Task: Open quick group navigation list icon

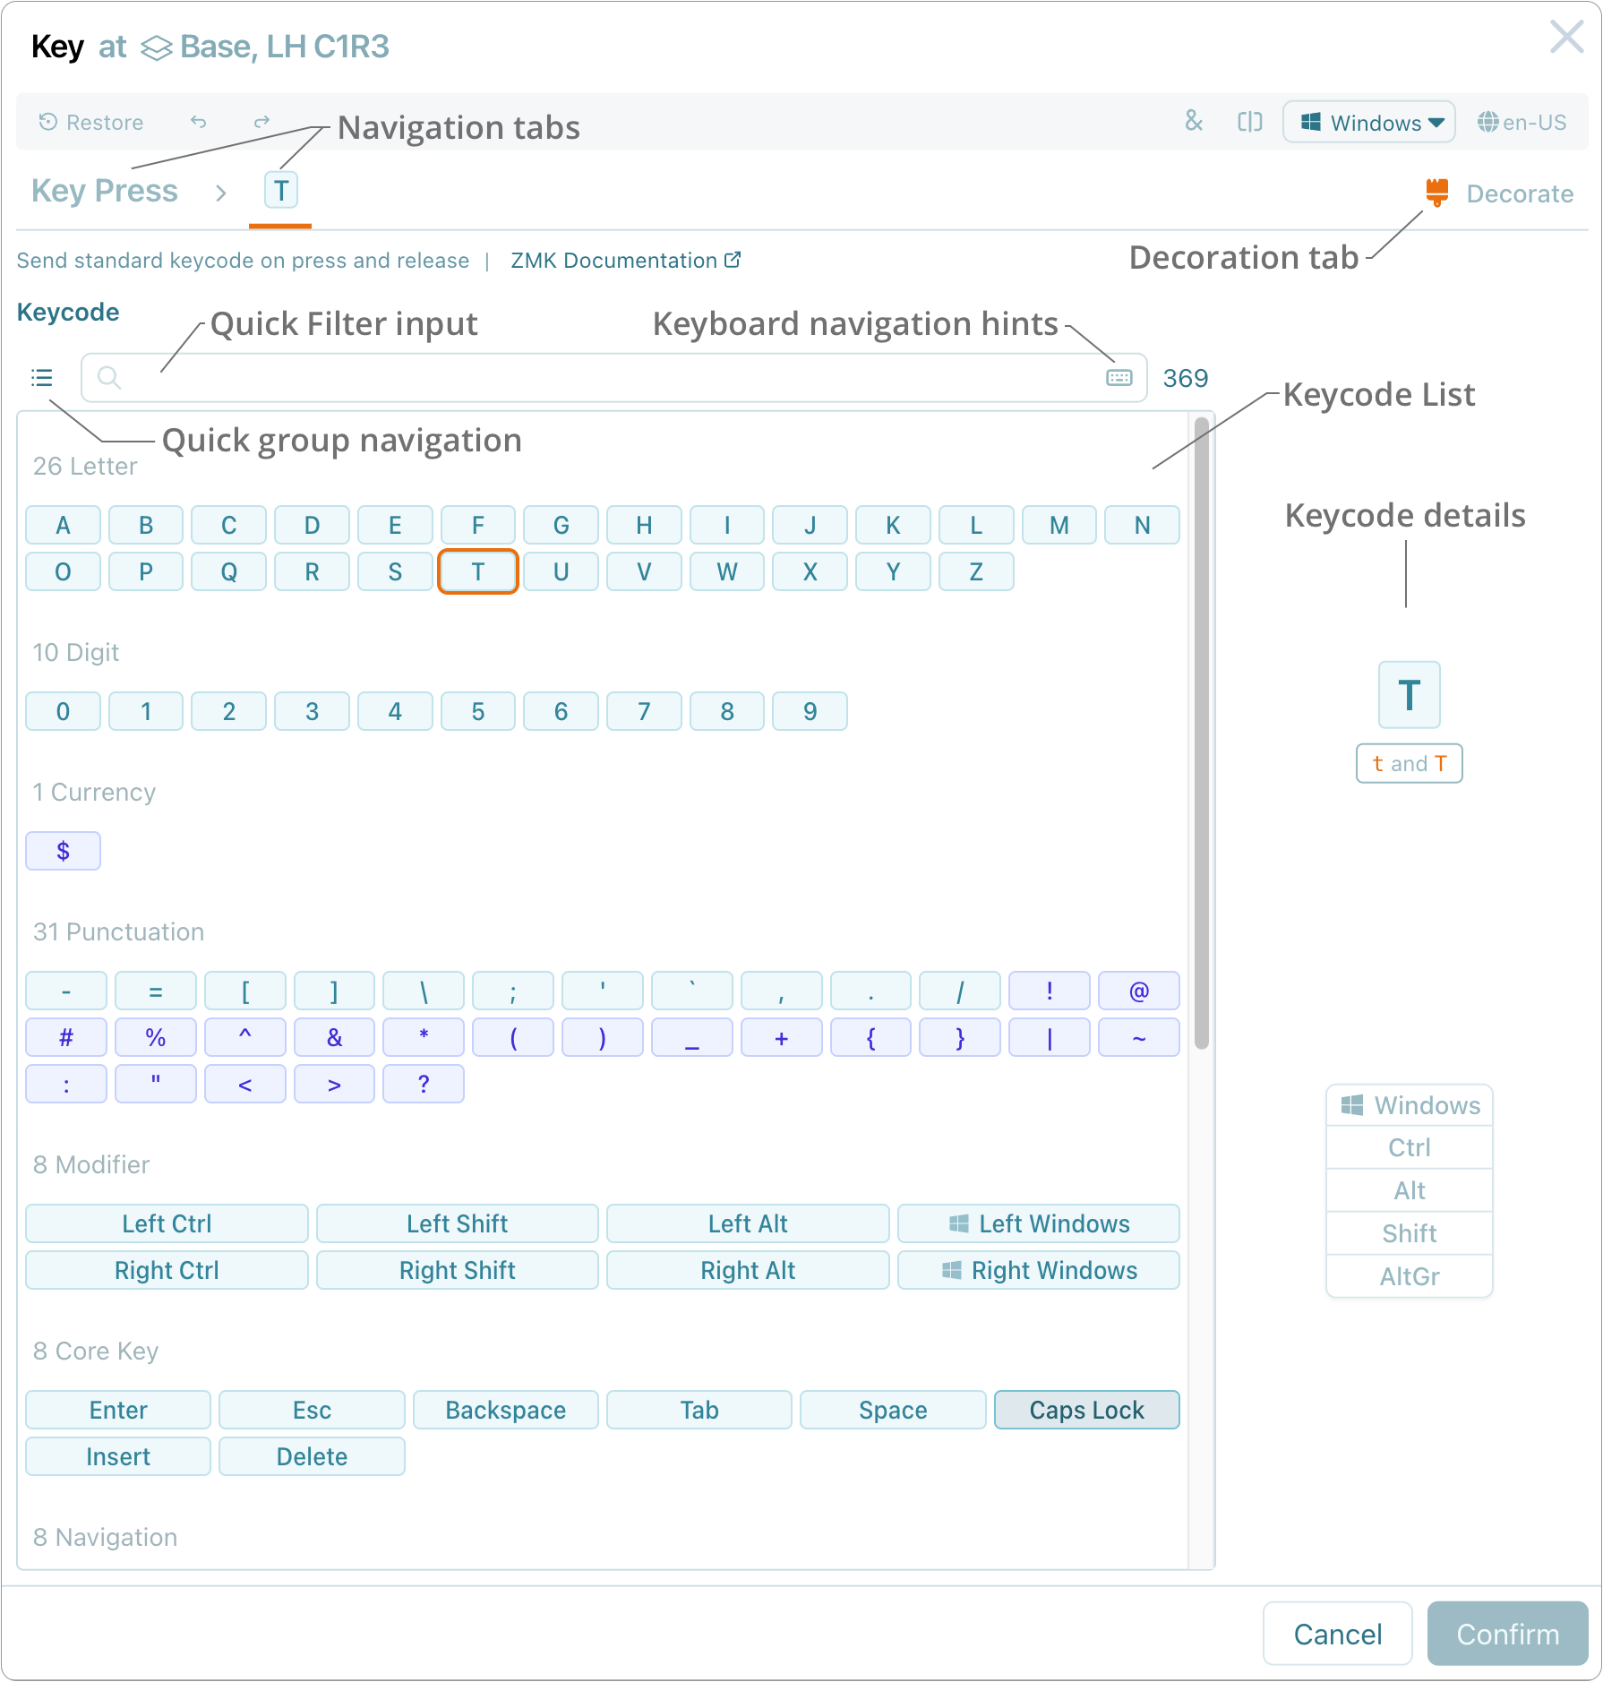Action: [x=41, y=377]
